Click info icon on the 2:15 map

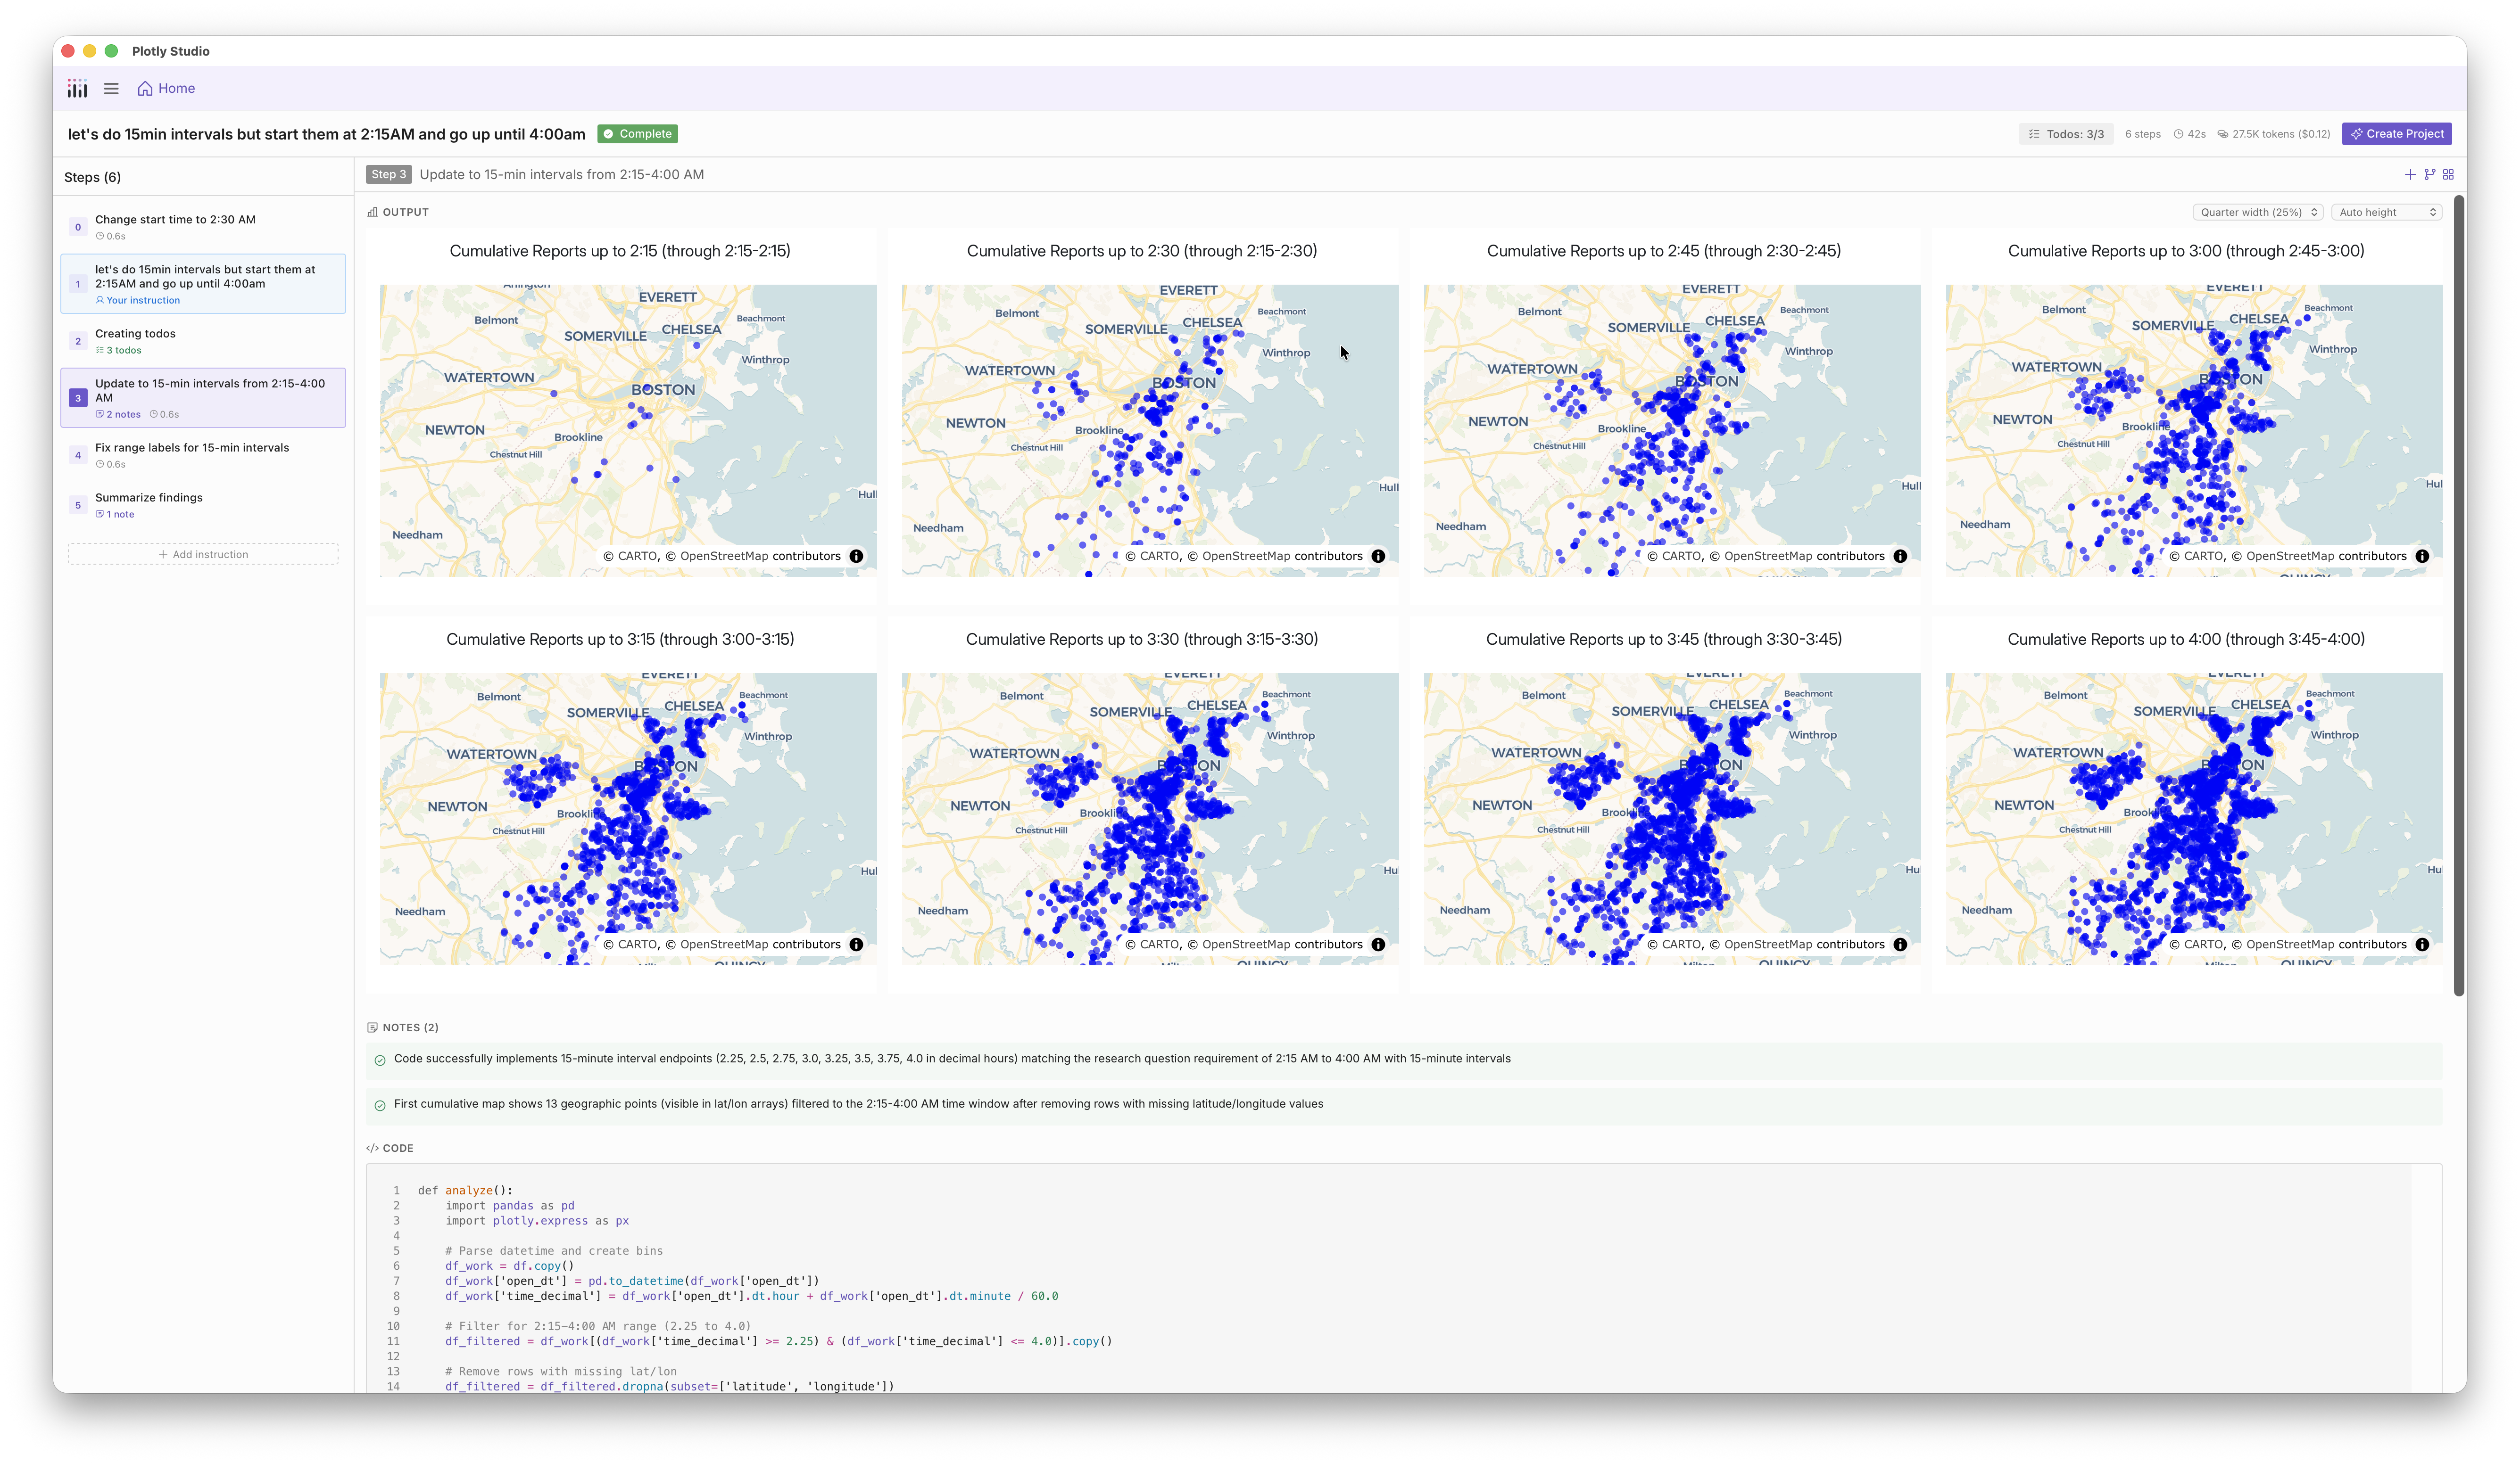pyautogui.click(x=856, y=557)
